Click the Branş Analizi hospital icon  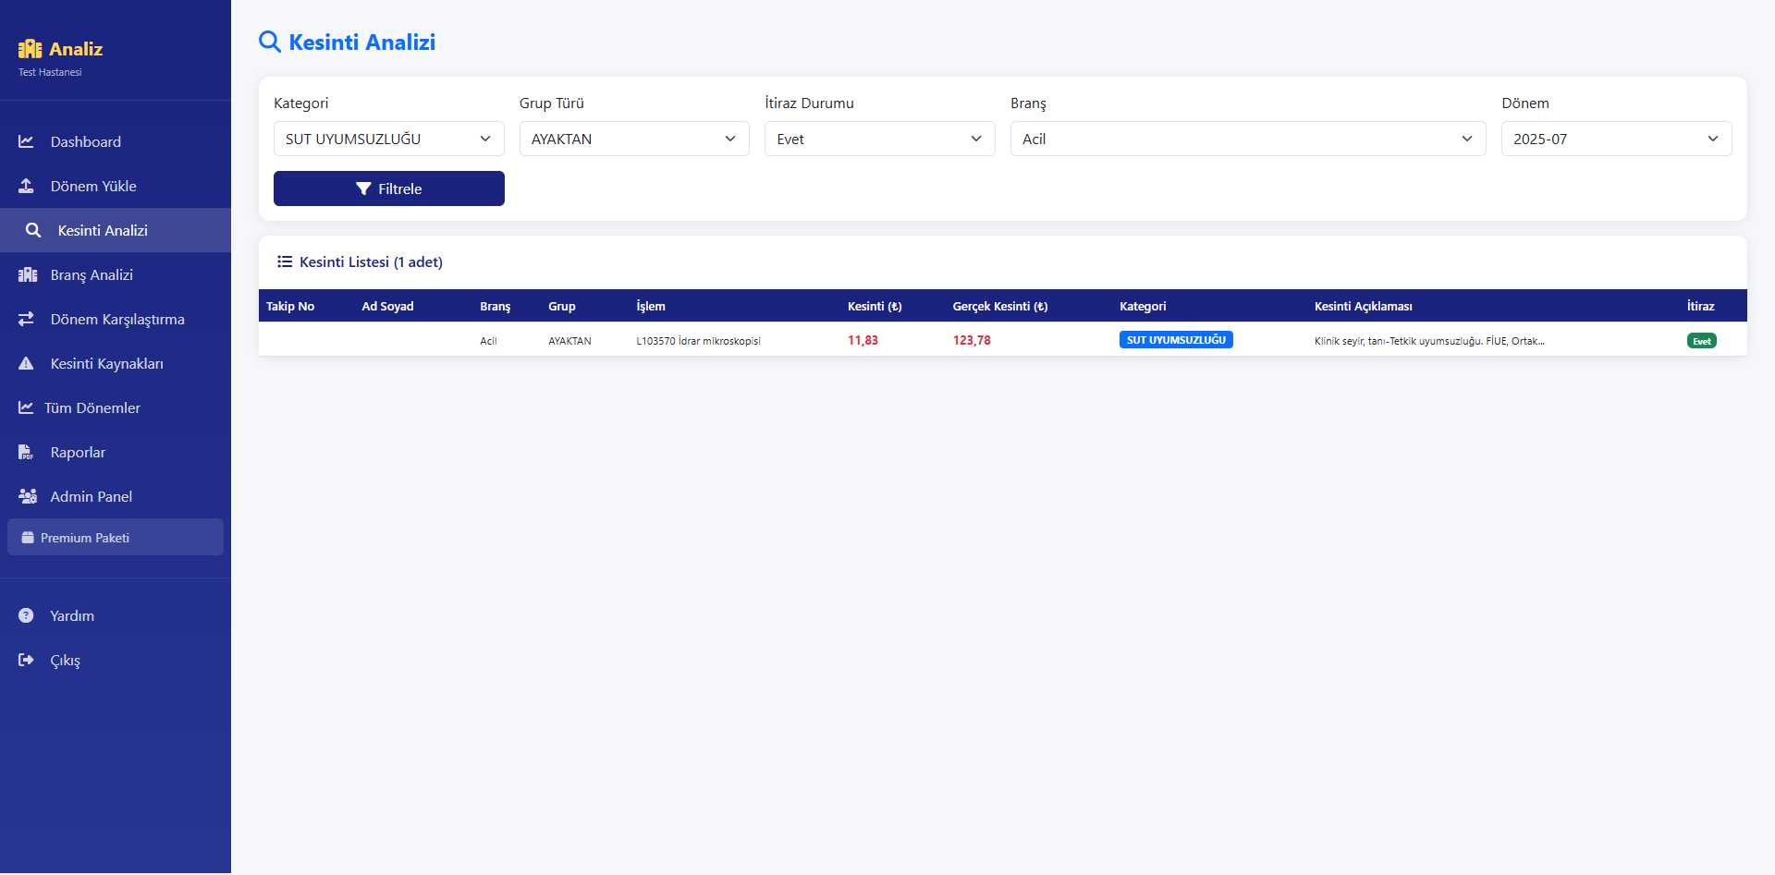28,274
